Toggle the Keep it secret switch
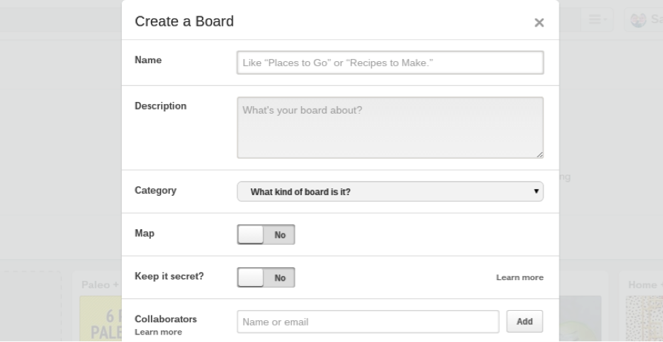The image size is (663, 342). [265, 277]
